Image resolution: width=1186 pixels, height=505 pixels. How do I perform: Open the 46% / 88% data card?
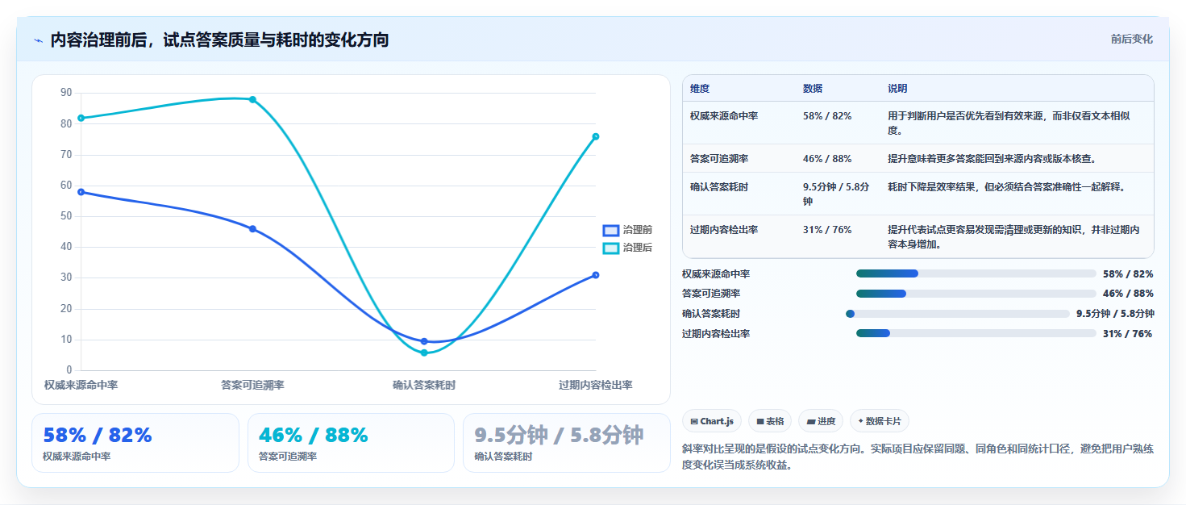coord(351,443)
